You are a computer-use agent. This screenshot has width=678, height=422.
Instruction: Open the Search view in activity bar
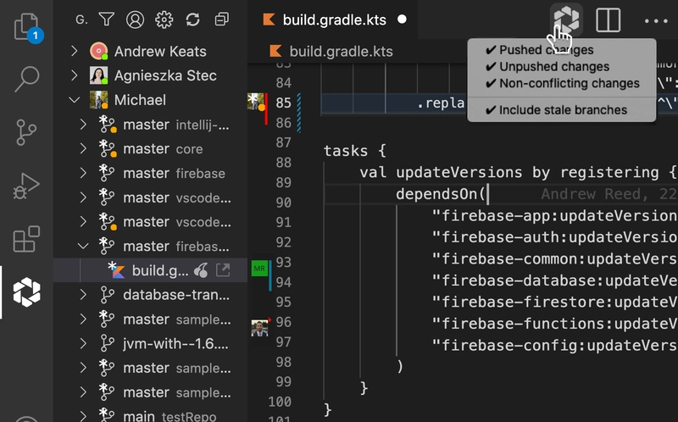26,81
